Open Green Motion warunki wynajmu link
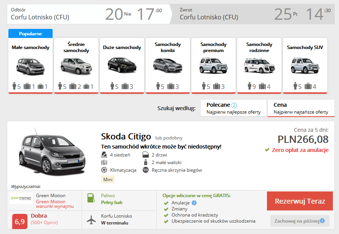This screenshot has height=234, width=339. [x=55, y=204]
